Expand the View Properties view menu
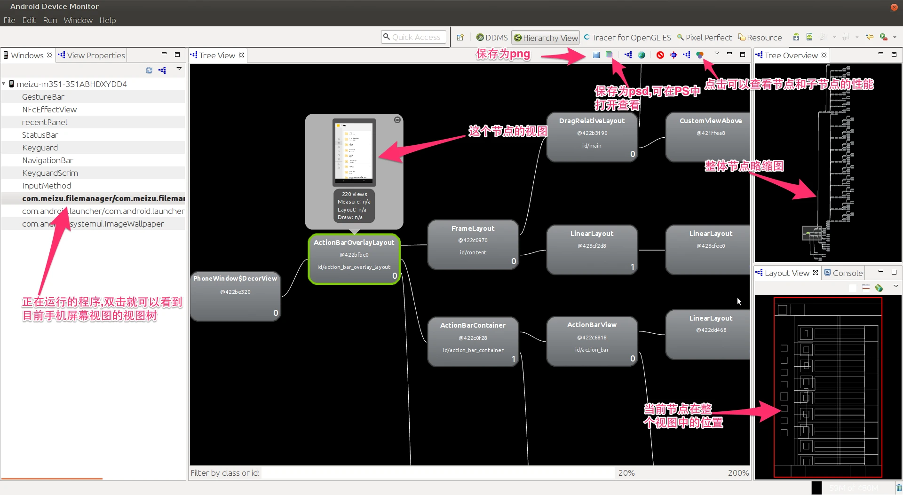Viewport: 903px width, 495px height. point(179,69)
